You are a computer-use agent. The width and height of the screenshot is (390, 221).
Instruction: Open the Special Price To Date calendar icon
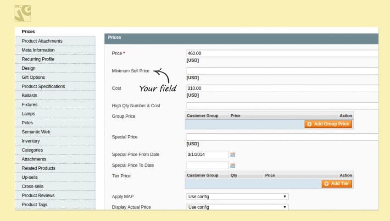click(x=233, y=166)
